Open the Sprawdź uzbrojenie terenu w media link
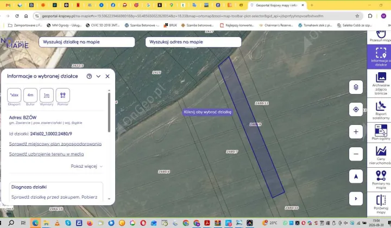Image resolution: width=391 pixels, height=228 pixels. [46, 154]
